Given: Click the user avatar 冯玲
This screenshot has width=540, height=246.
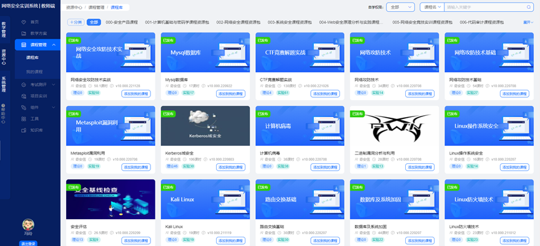Looking at the screenshot, I should [x=28, y=224].
